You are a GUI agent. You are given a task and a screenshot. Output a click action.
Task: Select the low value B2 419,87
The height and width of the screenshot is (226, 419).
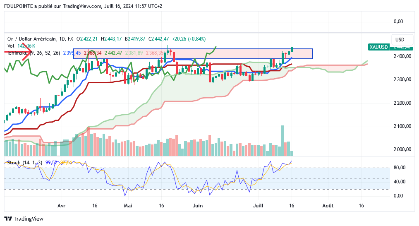135,39
